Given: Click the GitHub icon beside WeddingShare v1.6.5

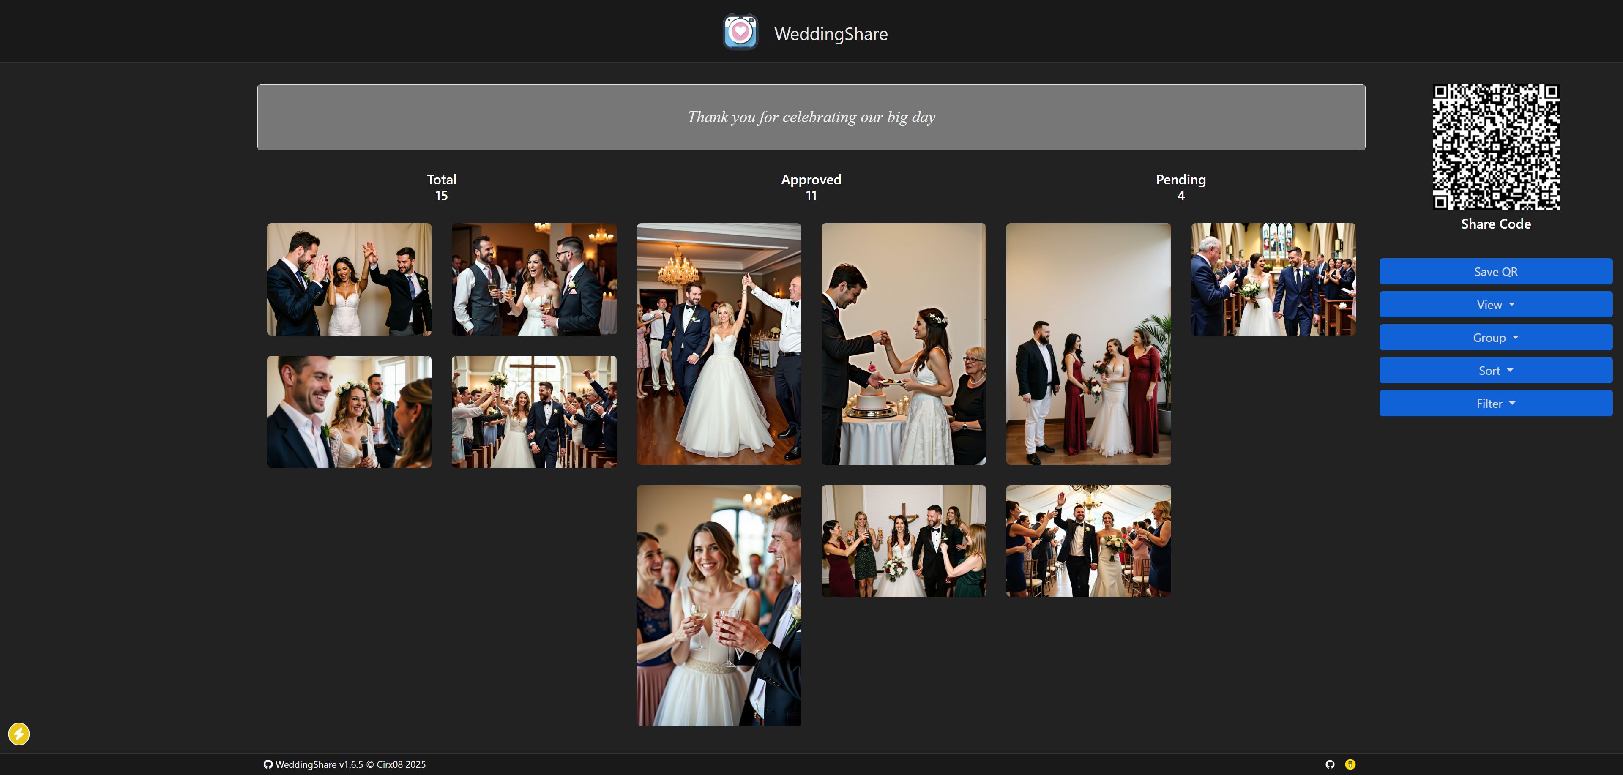Looking at the screenshot, I should click(268, 764).
